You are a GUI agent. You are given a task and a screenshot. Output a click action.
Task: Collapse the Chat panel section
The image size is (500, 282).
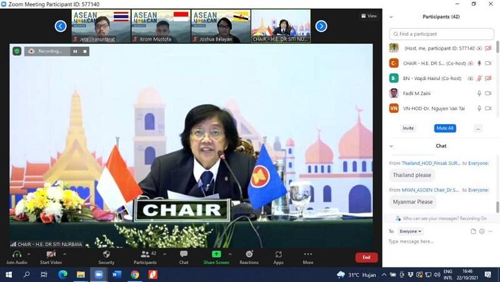pyautogui.click(x=391, y=146)
